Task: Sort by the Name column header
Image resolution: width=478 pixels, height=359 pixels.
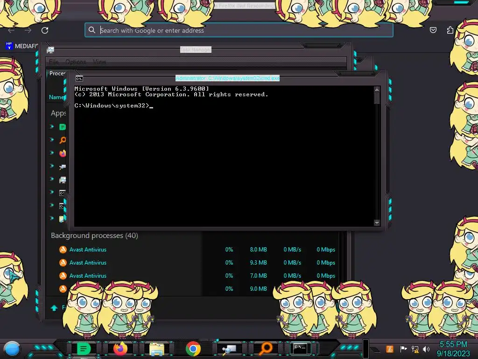Action: [x=56, y=97]
